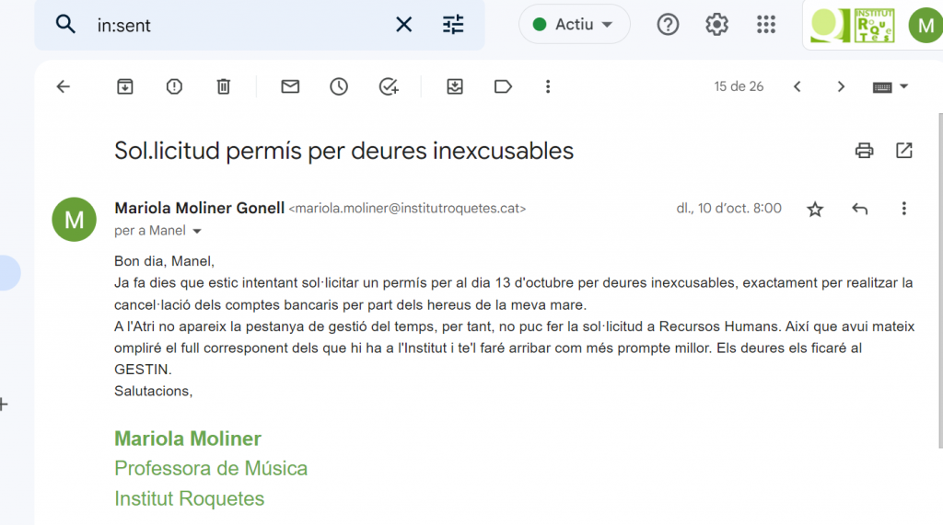The image size is (943, 525).
Task: Snooze this email with clock icon
Action: [x=339, y=86]
